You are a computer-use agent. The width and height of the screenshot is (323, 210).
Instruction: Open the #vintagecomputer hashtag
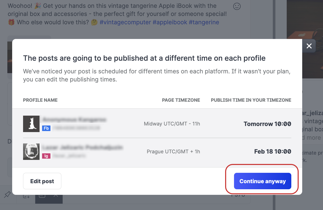coord(125,22)
